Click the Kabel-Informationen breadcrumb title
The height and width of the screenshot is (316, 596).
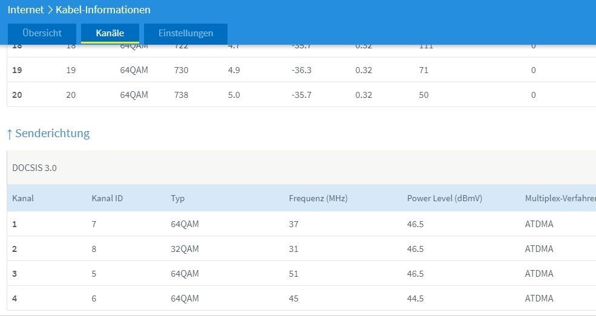pos(103,10)
